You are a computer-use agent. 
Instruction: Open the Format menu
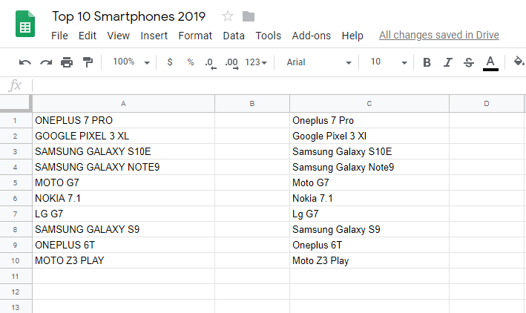tap(195, 36)
